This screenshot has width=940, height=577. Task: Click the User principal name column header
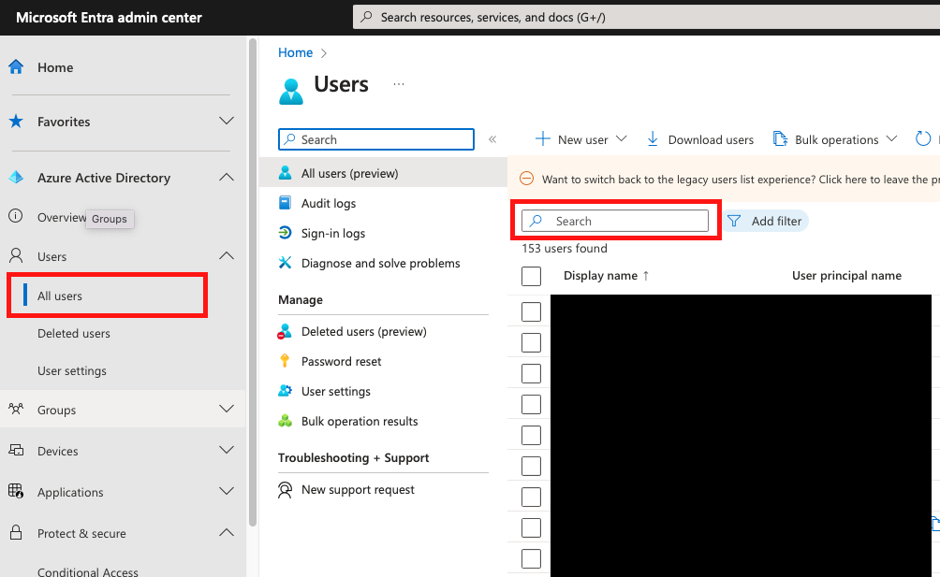(x=846, y=275)
